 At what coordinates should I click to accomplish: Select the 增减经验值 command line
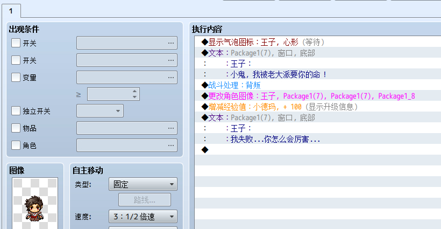(318, 107)
